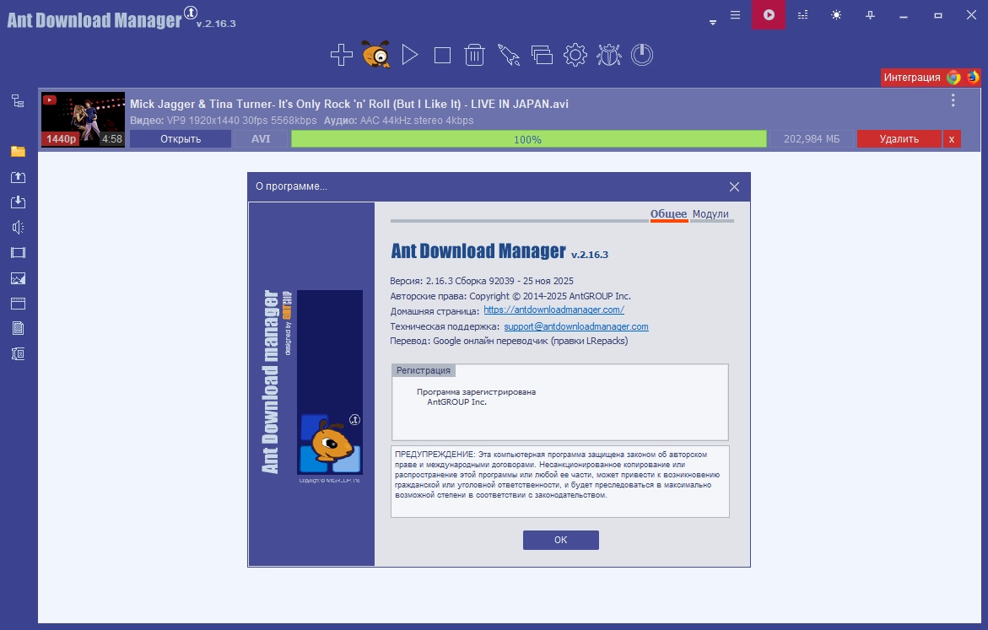The image size is (988, 630).
Task: Click the Chrome integration icon
Action: [954, 78]
